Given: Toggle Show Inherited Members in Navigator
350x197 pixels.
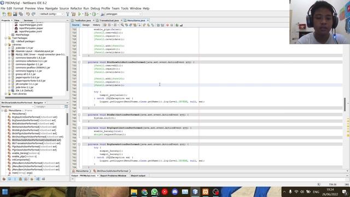Looking at the screenshot, I should click(x=4, y=179).
